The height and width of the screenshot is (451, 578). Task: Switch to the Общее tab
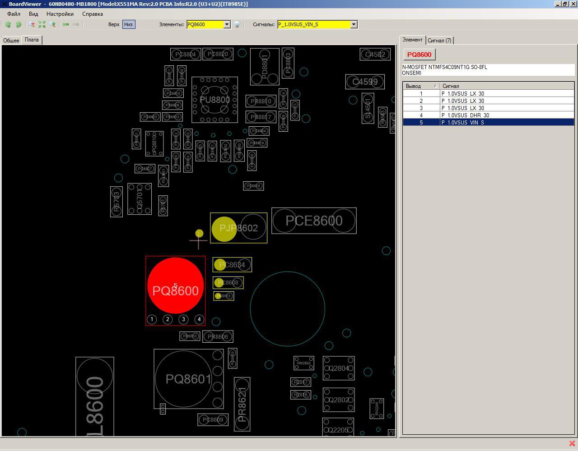click(x=11, y=41)
